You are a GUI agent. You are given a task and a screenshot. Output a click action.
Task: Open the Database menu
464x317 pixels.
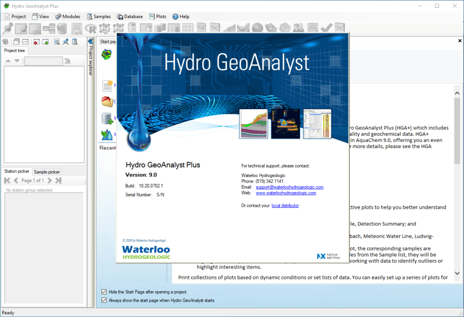[x=130, y=16]
